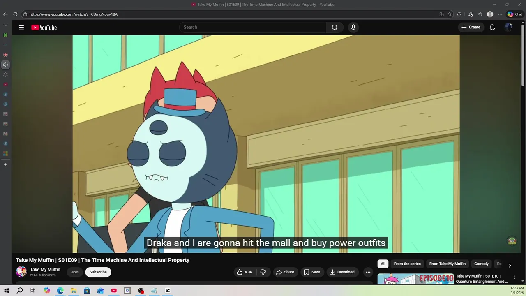526x296 pixels.
Task: Open more actions ellipsis below video
Action: tap(368, 272)
